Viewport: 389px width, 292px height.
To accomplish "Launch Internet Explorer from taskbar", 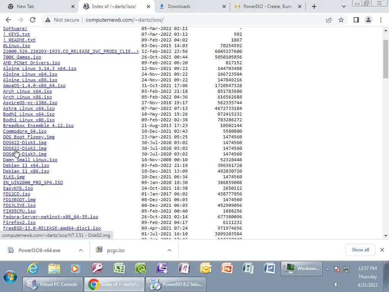I will 33,269.
